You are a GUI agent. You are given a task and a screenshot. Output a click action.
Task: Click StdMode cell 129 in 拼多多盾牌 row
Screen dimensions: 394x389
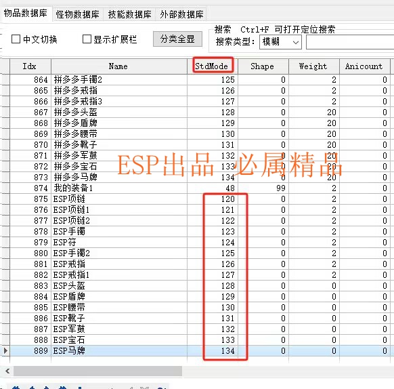click(213, 123)
